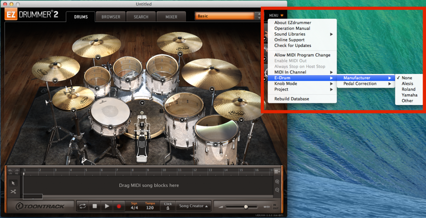Open the Basic preset dropdown
The width and height of the screenshot is (426, 218).
click(x=225, y=16)
